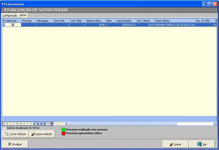The width and height of the screenshot is (219, 150).
Task: Switch to the Configuração tab
Action: [x=10, y=15]
